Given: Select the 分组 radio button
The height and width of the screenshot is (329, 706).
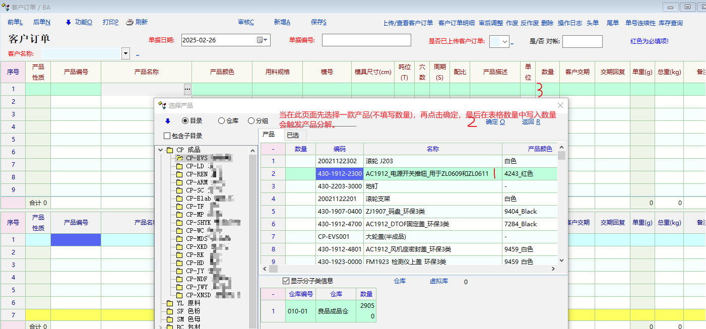Looking at the screenshot, I should pos(251,121).
